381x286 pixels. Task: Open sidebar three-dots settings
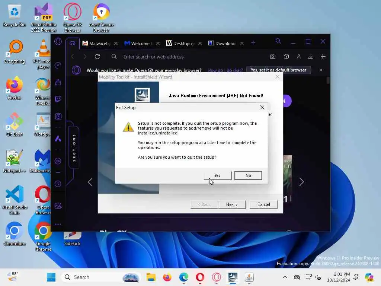click(58, 224)
